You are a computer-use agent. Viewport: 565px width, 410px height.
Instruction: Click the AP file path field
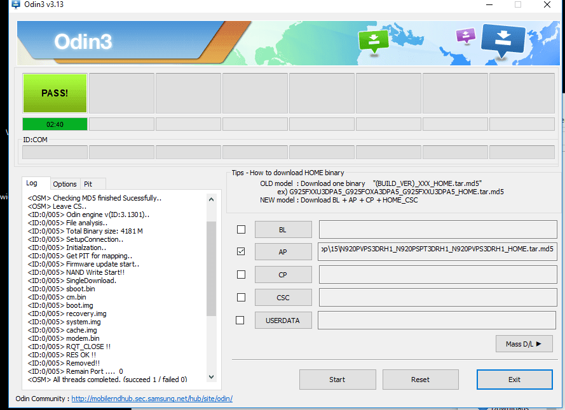pos(437,251)
